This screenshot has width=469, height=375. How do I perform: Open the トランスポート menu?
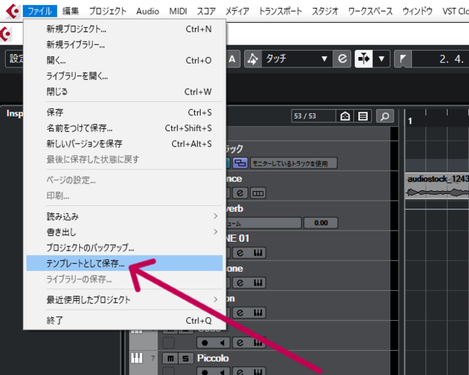(x=280, y=12)
